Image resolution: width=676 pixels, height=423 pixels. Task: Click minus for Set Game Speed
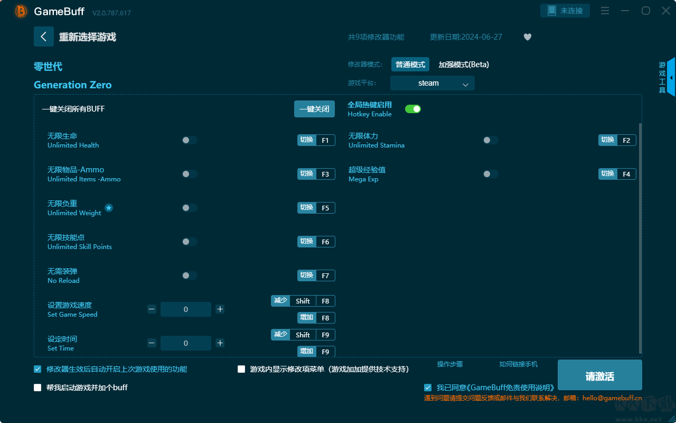pyautogui.click(x=152, y=309)
